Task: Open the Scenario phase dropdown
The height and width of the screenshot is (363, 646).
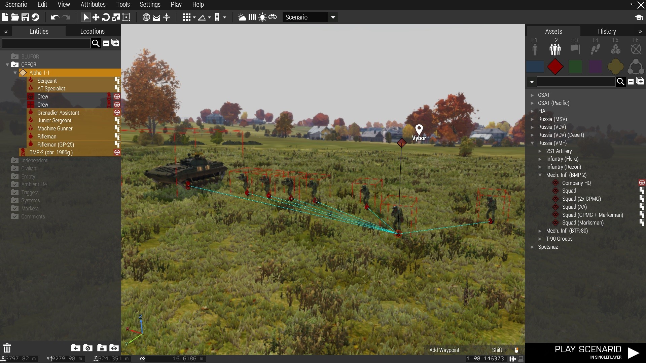Action: 333,17
